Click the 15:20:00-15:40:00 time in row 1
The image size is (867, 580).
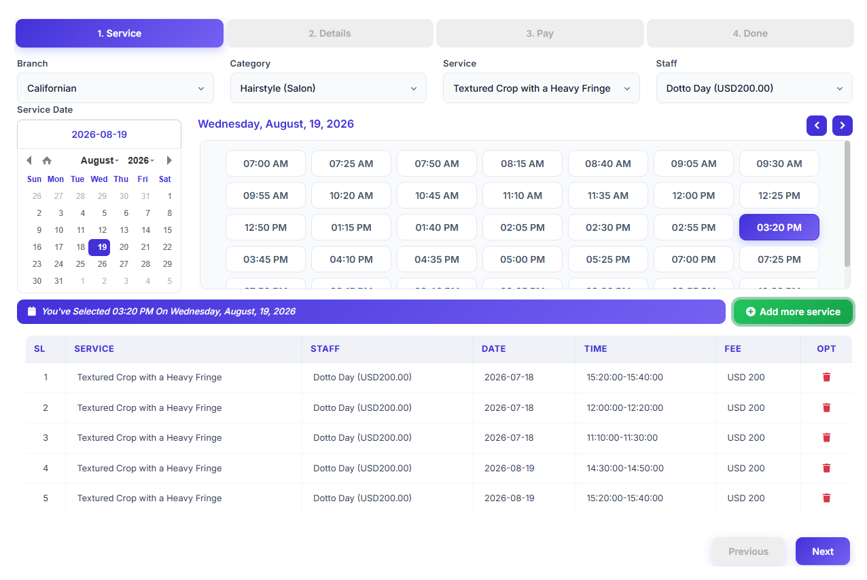click(x=625, y=378)
